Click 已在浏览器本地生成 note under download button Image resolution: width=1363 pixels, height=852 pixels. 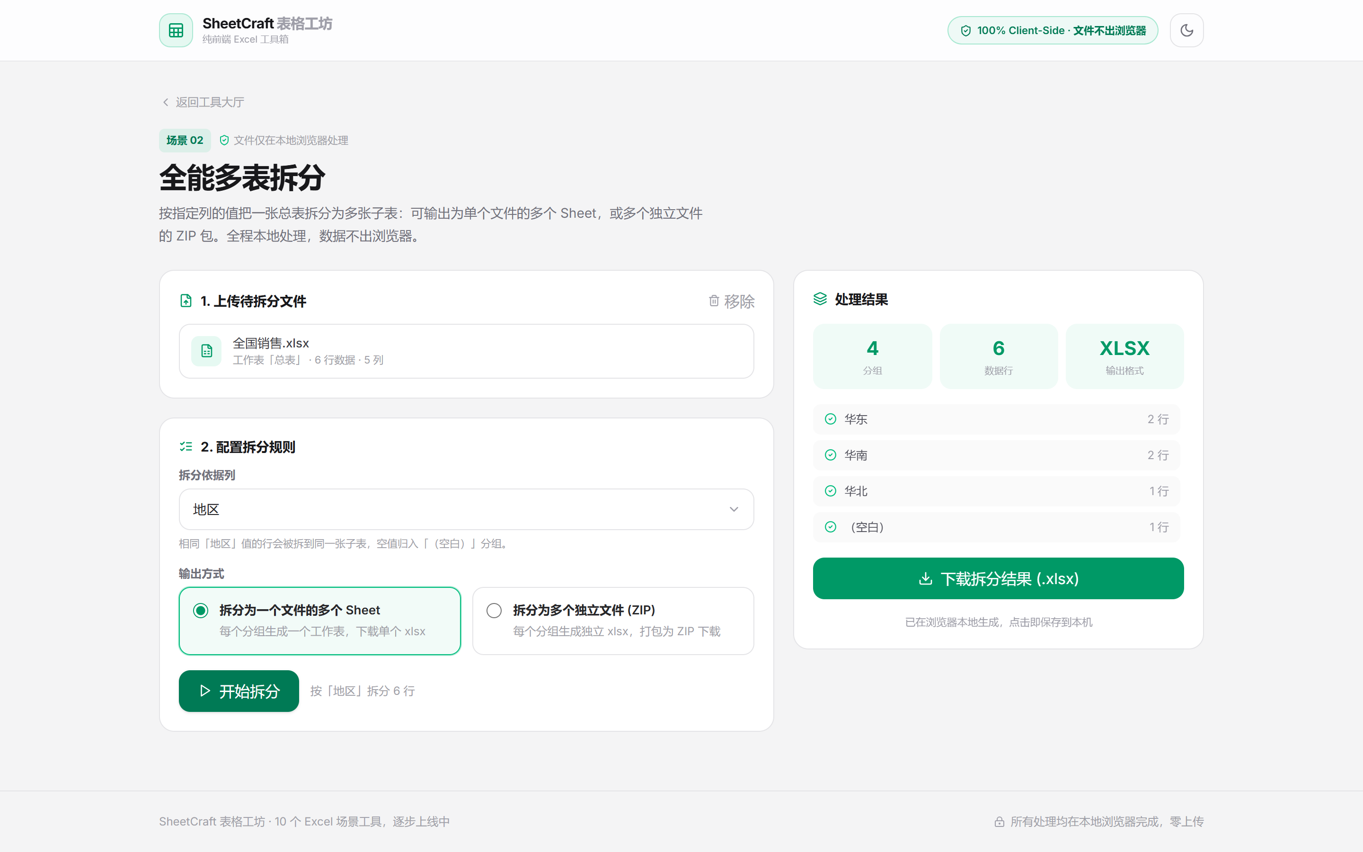coord(998,622)
